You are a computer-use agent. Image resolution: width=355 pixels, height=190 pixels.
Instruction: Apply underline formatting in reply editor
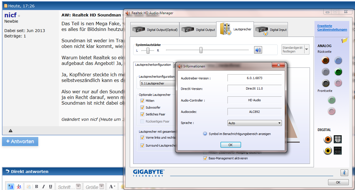pos(50,187)
